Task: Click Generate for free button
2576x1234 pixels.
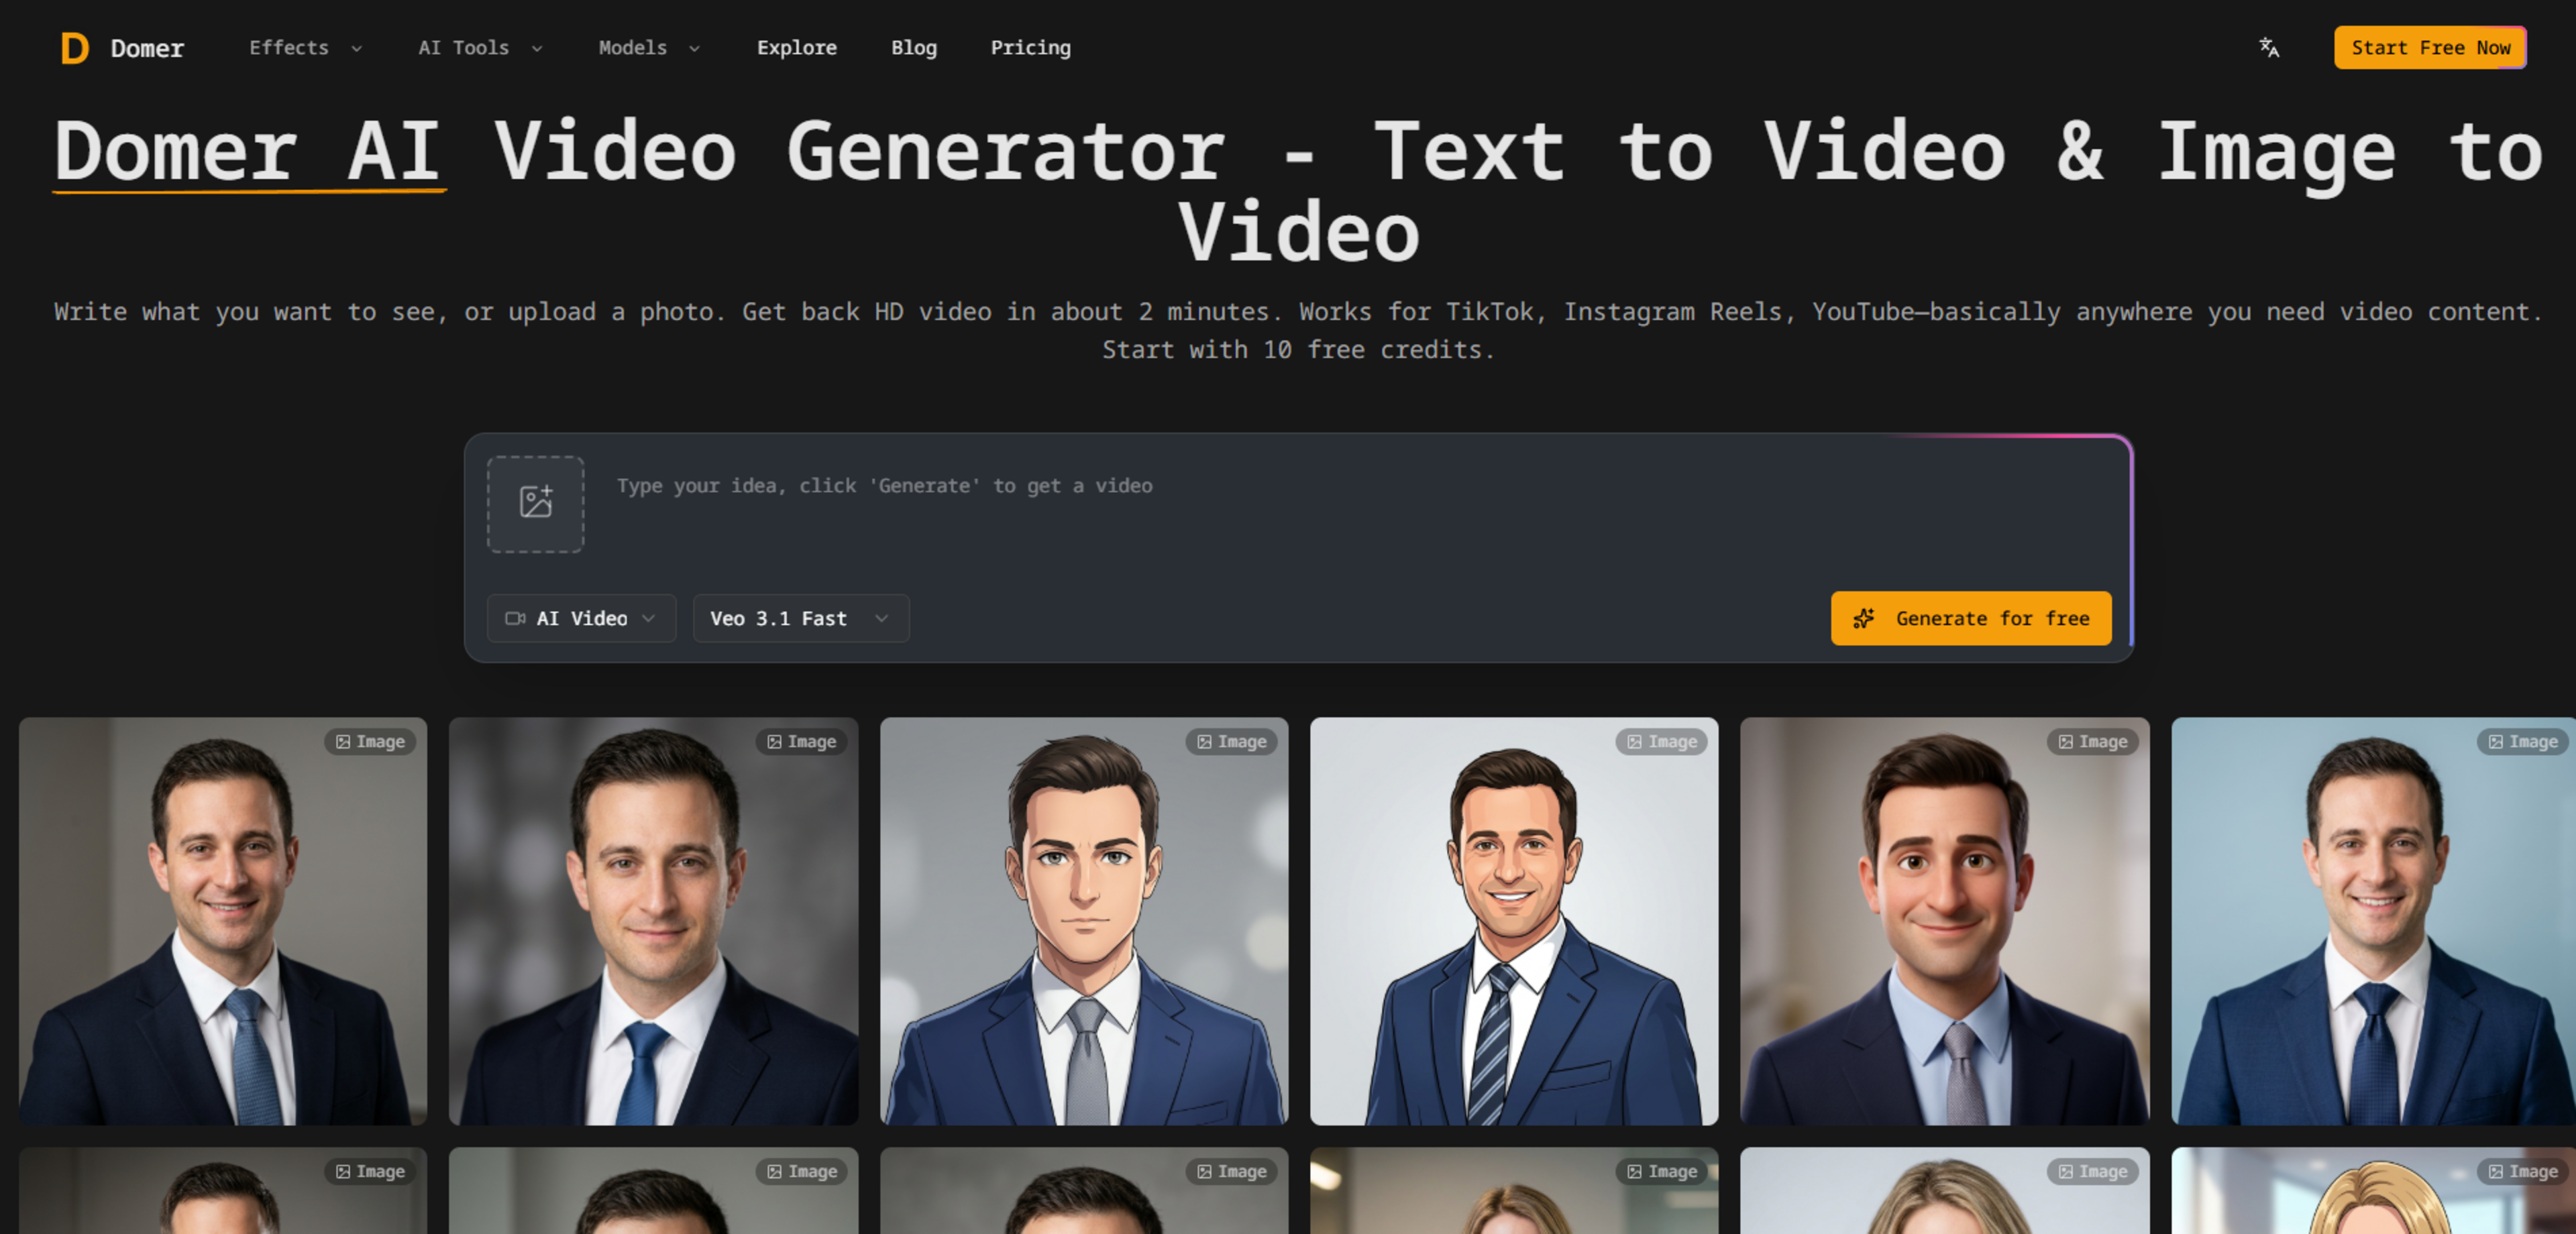Action: click(x=1971, y=619)
